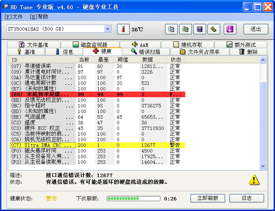Select the 健康 tab
This screenshot has width=275, height=211.
[x=103, y=51]
